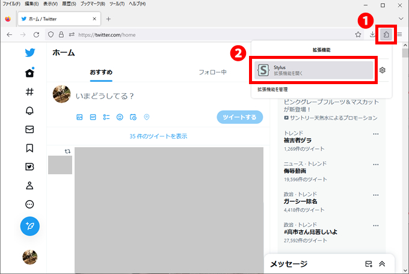Click the address bar URL twitter.com/home
409x274 pixels.
point(107,35)
